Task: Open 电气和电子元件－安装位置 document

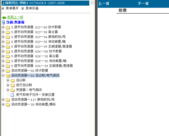Action: (x=35, y=95)
